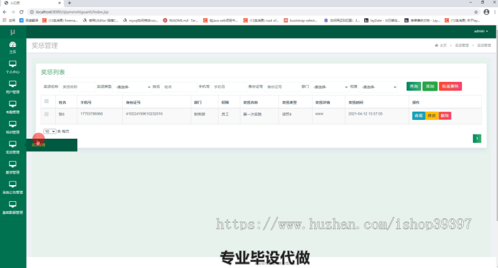Screen dimensions: 498x268
Task: Open 考勤管理 in the sidebar
Action: tap(13, 108)
